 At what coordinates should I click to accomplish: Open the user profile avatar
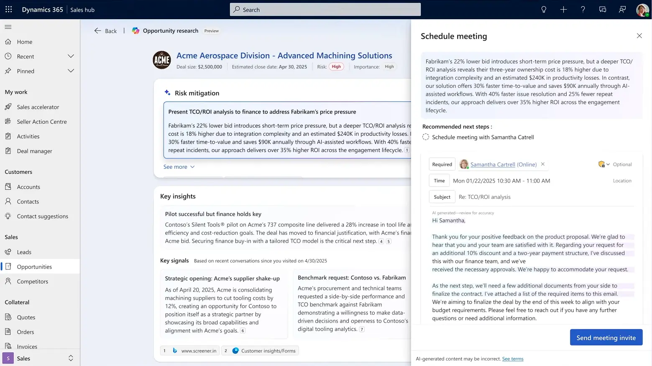click(642, 10)
